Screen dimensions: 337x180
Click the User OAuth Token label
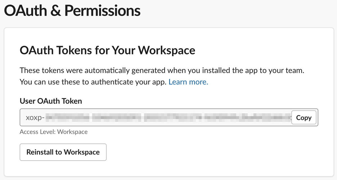click(x=51, y=101)
